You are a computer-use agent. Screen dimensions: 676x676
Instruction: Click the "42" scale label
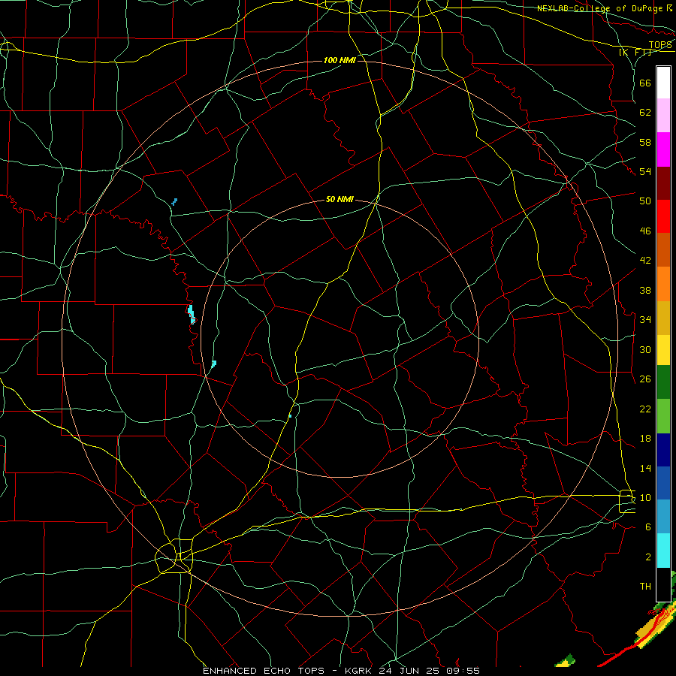(x=645, y=261)
